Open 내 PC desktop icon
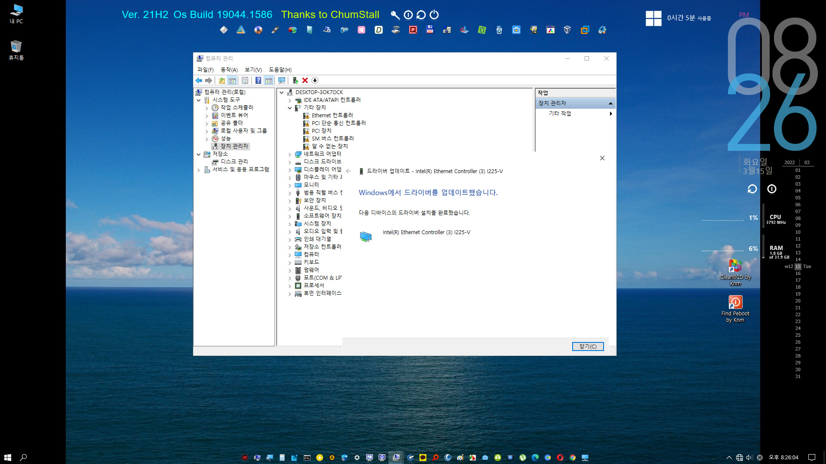 [16, 14]
